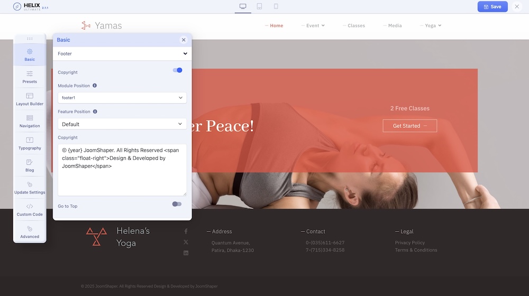This screenshot has height=296, width=529.
Task: Open the Presets panel
Action: tap(30, 77)
